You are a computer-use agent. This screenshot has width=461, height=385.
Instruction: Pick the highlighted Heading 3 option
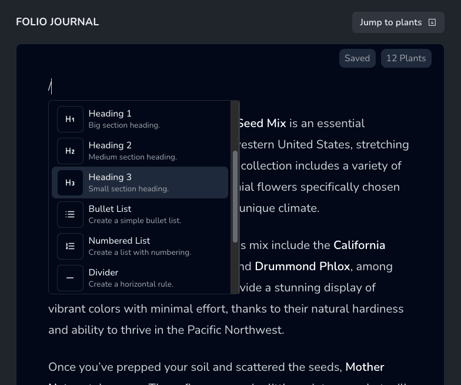pyautogui.click(x=140, y=182)
